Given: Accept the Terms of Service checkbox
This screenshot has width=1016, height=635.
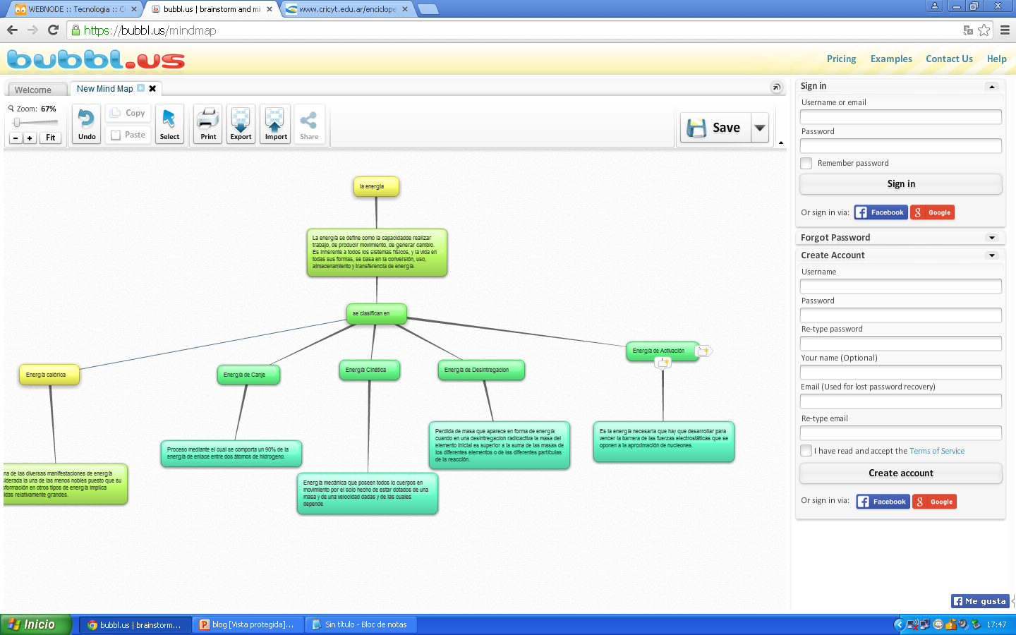Looking at the screenshot, I should click(x=806, y=451).
